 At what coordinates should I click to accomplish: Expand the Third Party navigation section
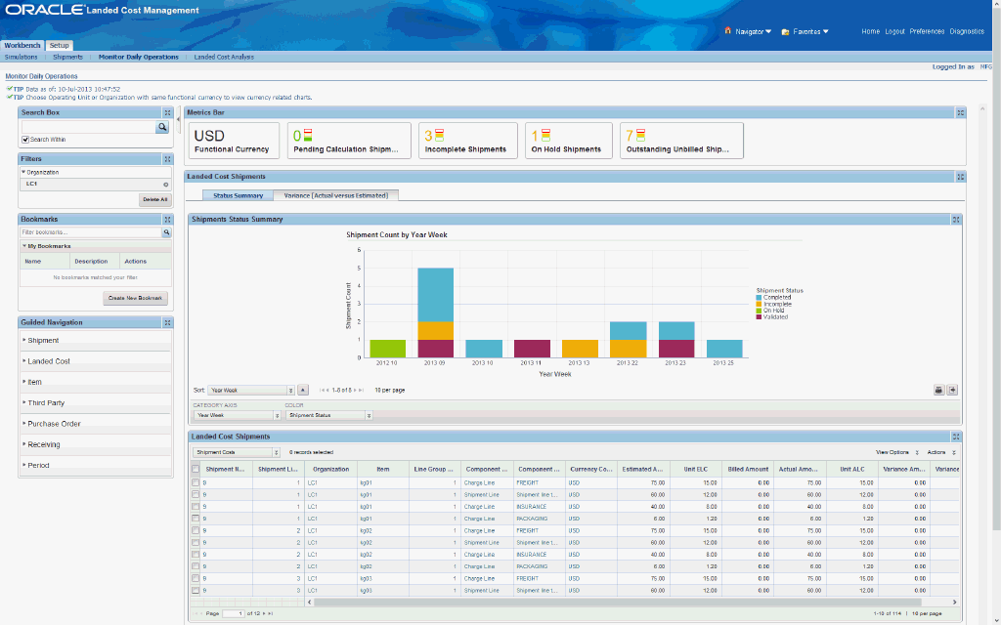(45, 403)
